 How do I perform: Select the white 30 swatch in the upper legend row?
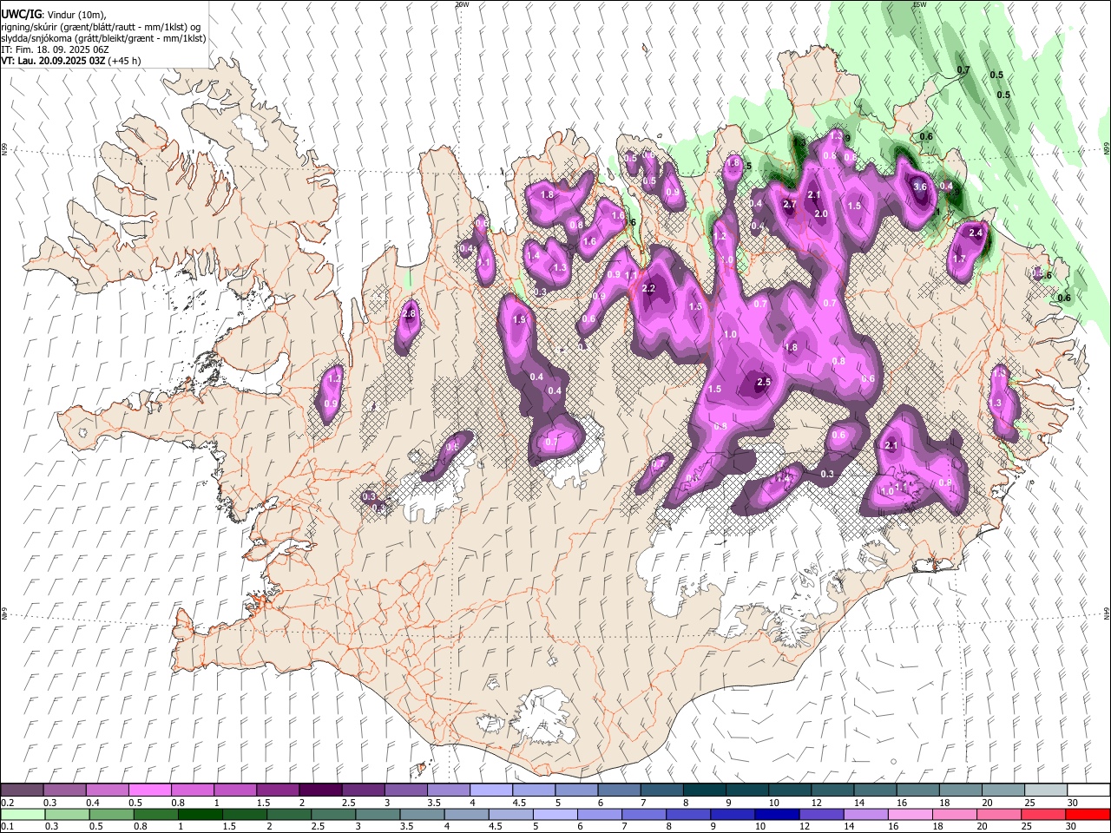coord(1088,790)
